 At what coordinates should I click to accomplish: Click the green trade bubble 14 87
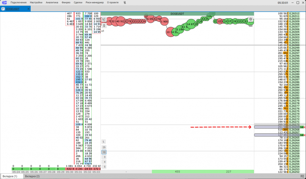pyautogui.click(x=191, y=24)
